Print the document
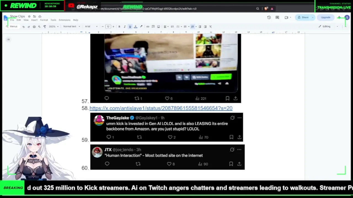353x198 pixels. tap(34, 27)
